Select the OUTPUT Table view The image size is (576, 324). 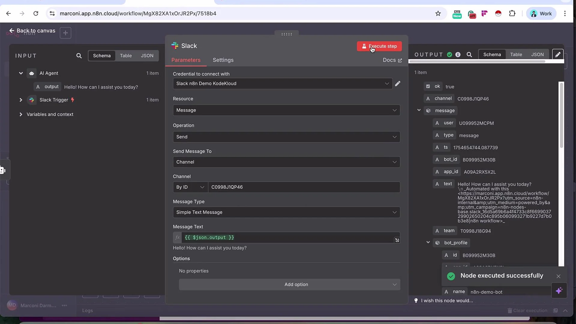point(516,55)
